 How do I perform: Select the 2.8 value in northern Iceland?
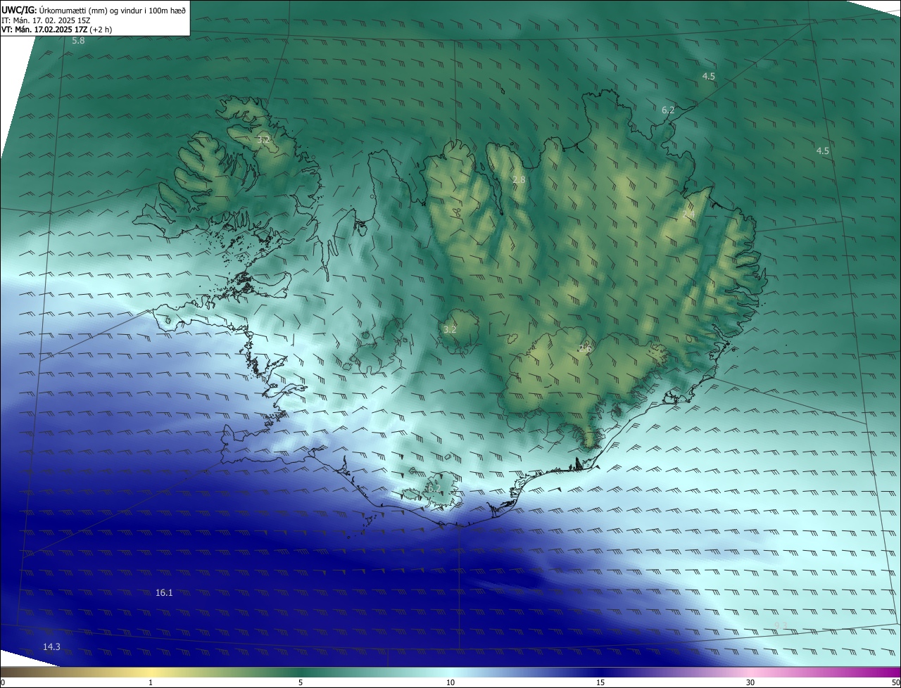coord(519,180)
